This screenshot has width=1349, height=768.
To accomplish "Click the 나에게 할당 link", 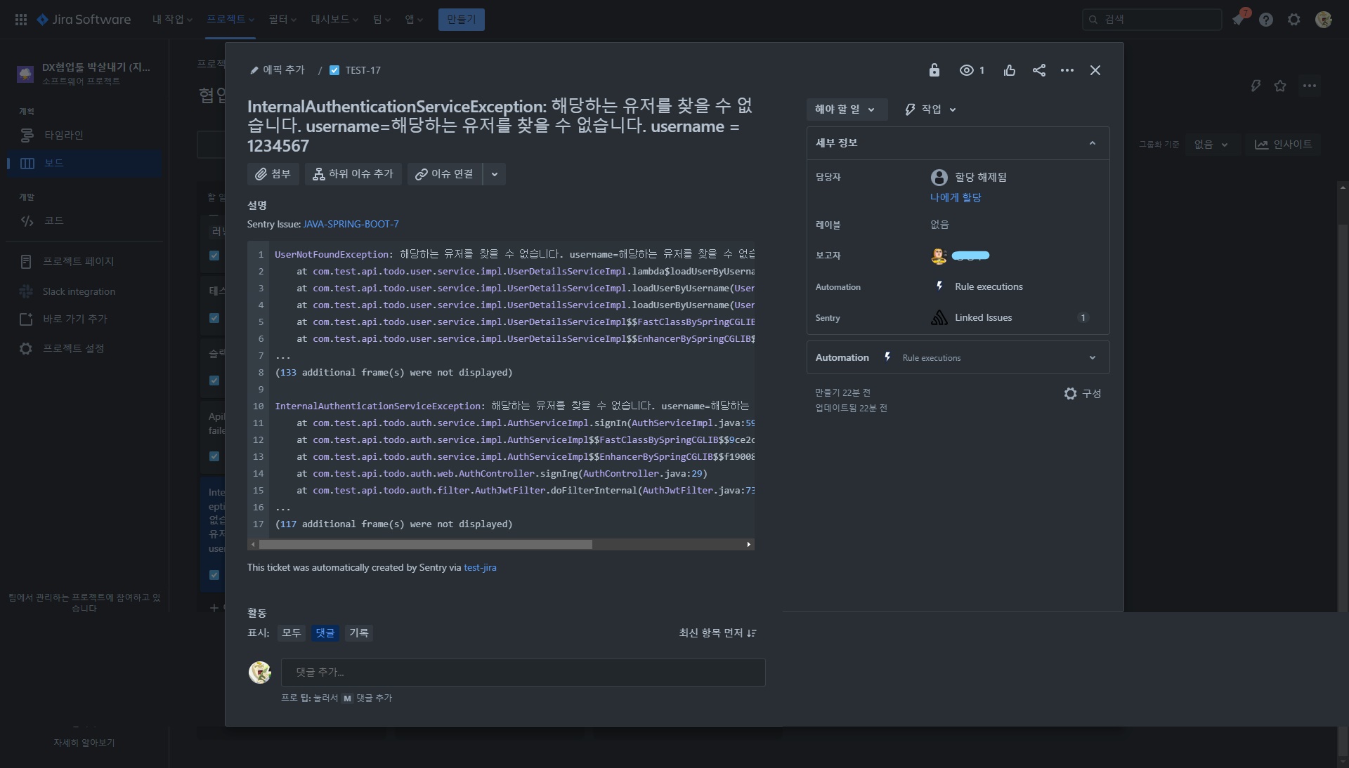I will click(956, 198).
